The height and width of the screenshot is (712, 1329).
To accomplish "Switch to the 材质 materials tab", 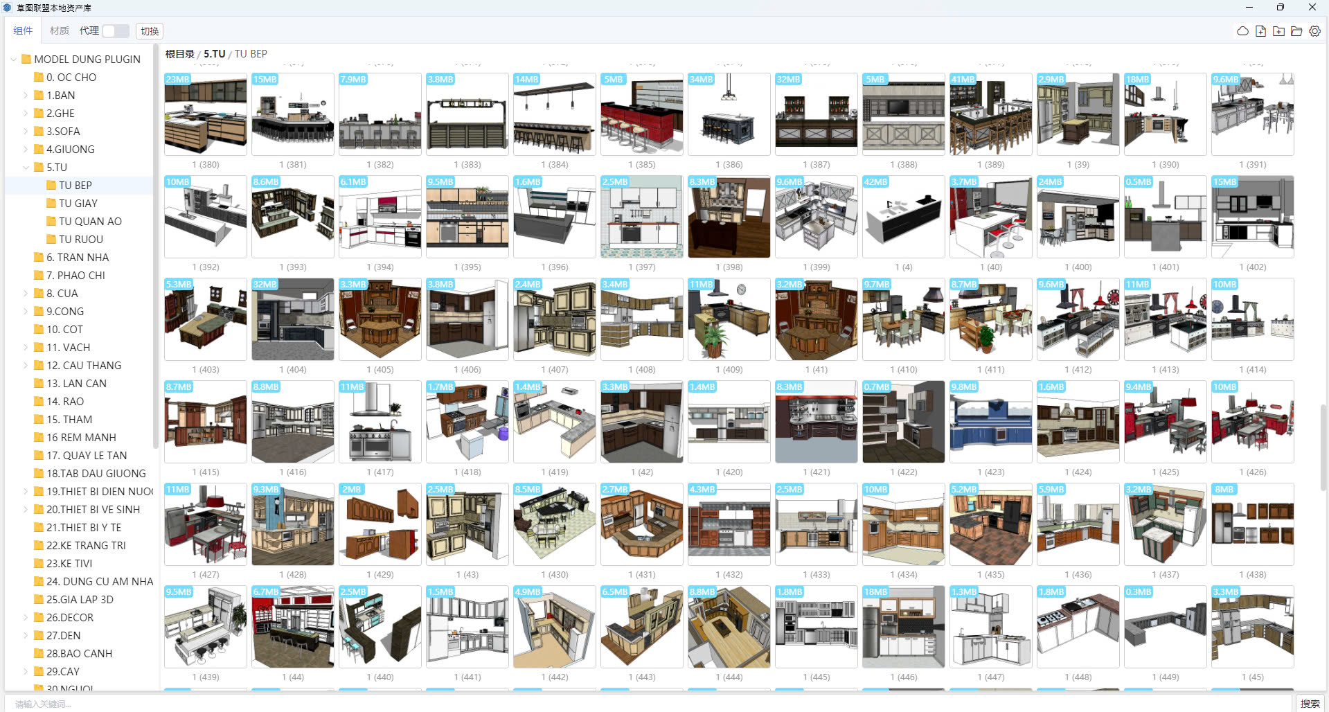I will (x=60, y=31).
